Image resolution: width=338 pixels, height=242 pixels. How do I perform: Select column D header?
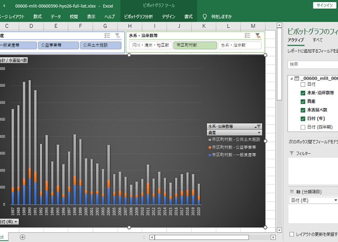(x=31, y=26)
